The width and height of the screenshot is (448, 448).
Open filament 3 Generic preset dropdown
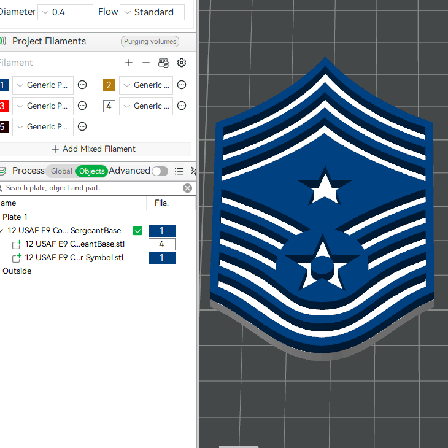pos(43,106)
